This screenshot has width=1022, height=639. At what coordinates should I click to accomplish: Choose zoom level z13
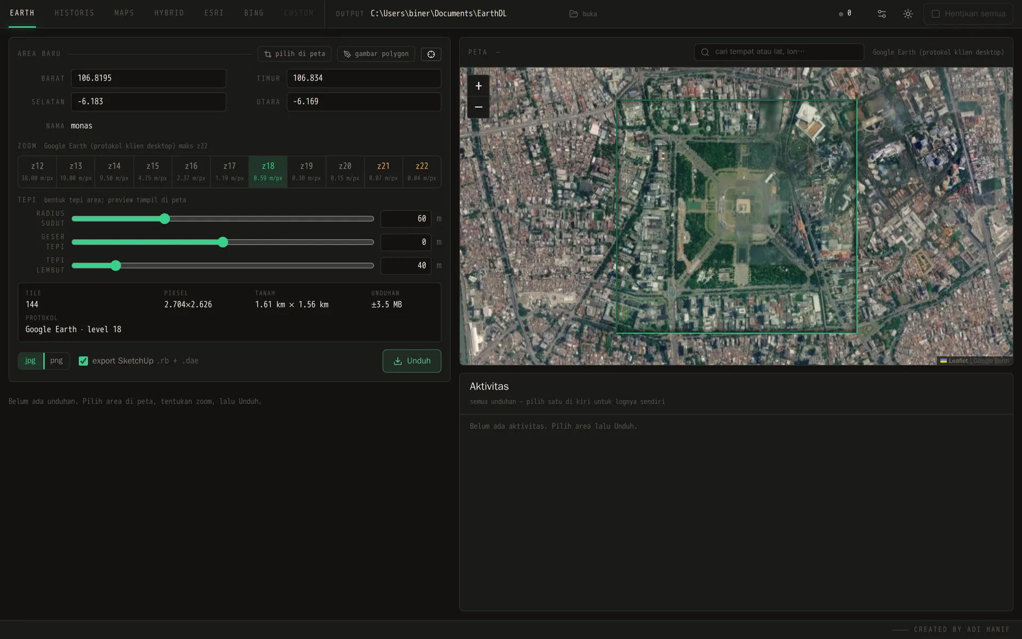pyautogui.click(x=76, y=171)
